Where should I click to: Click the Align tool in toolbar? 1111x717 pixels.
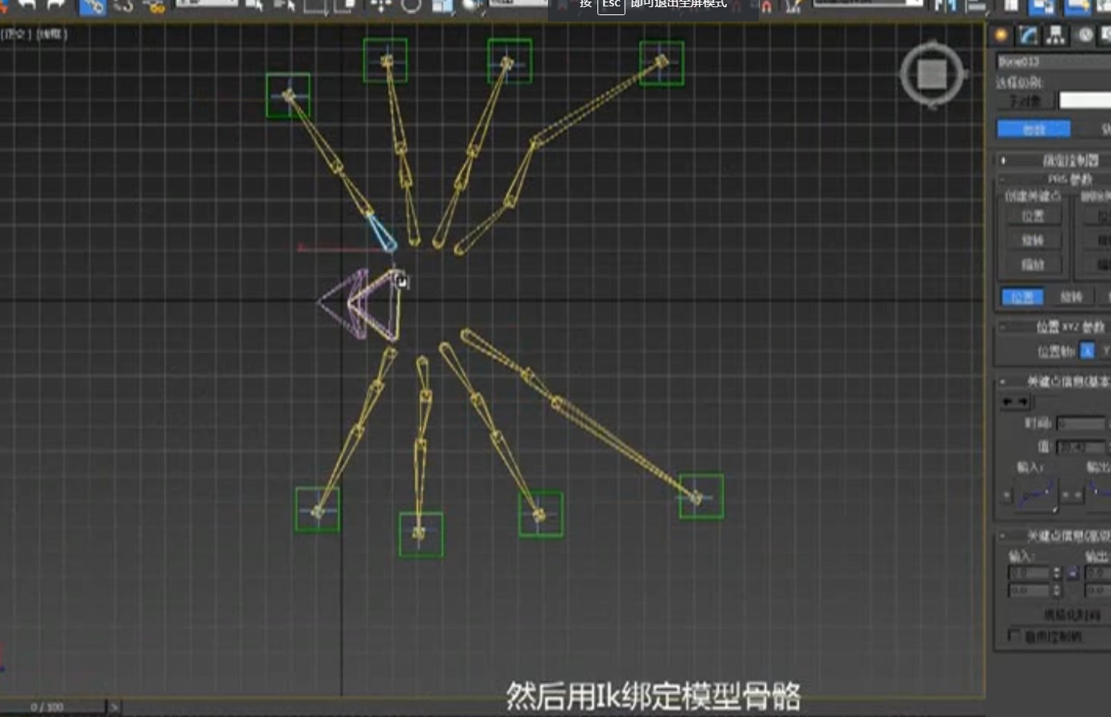click(976, 6)
